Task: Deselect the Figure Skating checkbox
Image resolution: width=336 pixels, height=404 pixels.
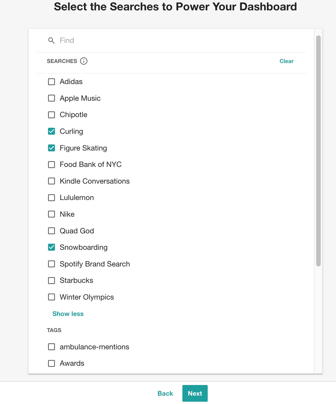Action: tap(51, 148)
